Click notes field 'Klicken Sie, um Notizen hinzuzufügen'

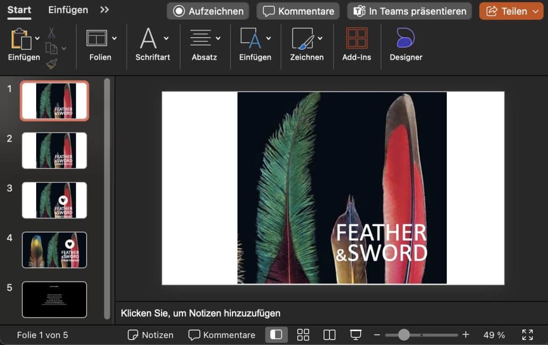coord(201,313)
